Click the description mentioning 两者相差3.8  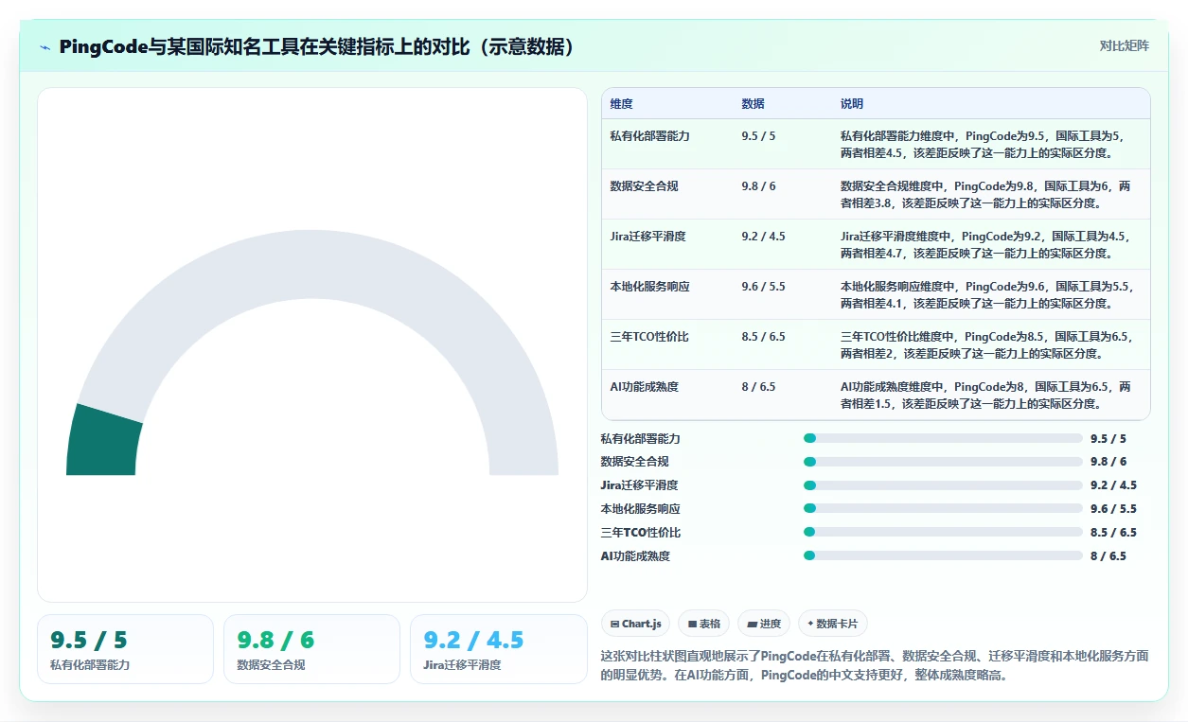[985, 194]
